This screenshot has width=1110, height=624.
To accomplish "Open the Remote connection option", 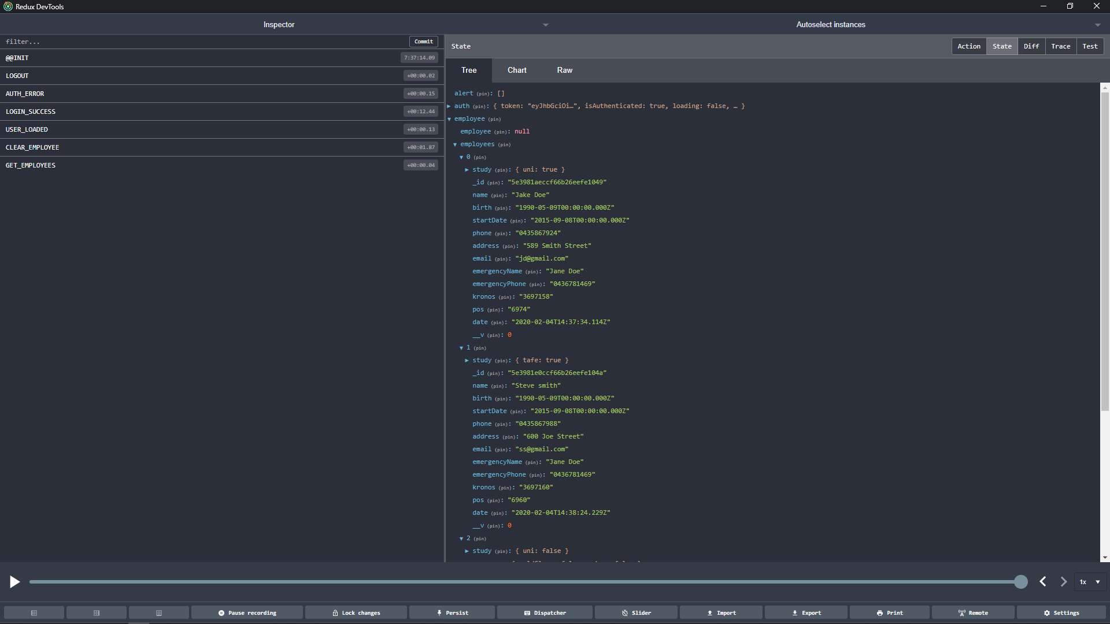I will point(973,612).
